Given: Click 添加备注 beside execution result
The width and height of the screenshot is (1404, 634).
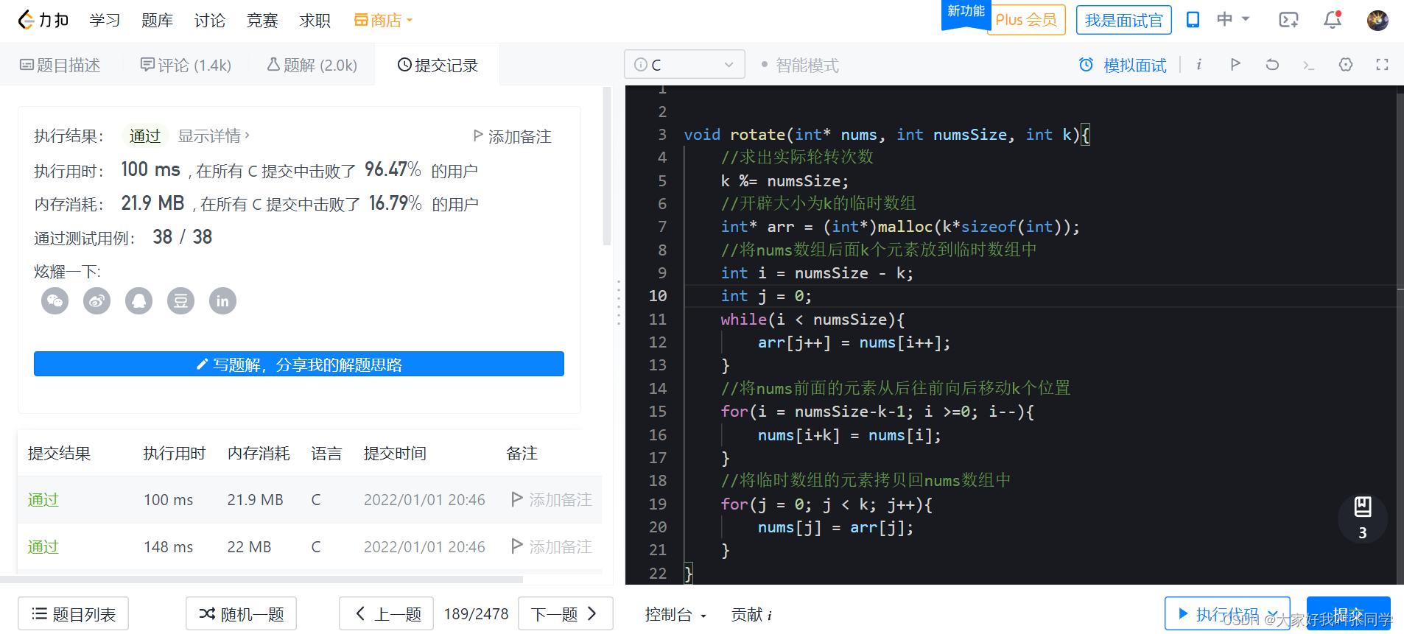Looking at the screenshot, I should tap(512, 136).
